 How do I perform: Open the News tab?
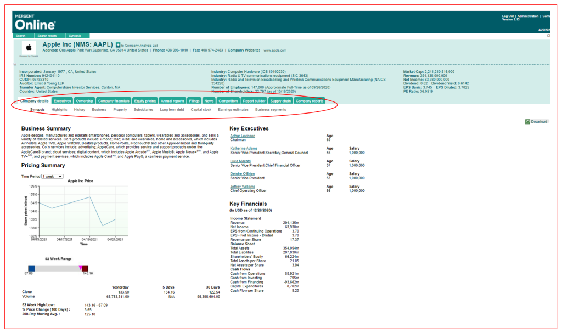click(209, 101)
